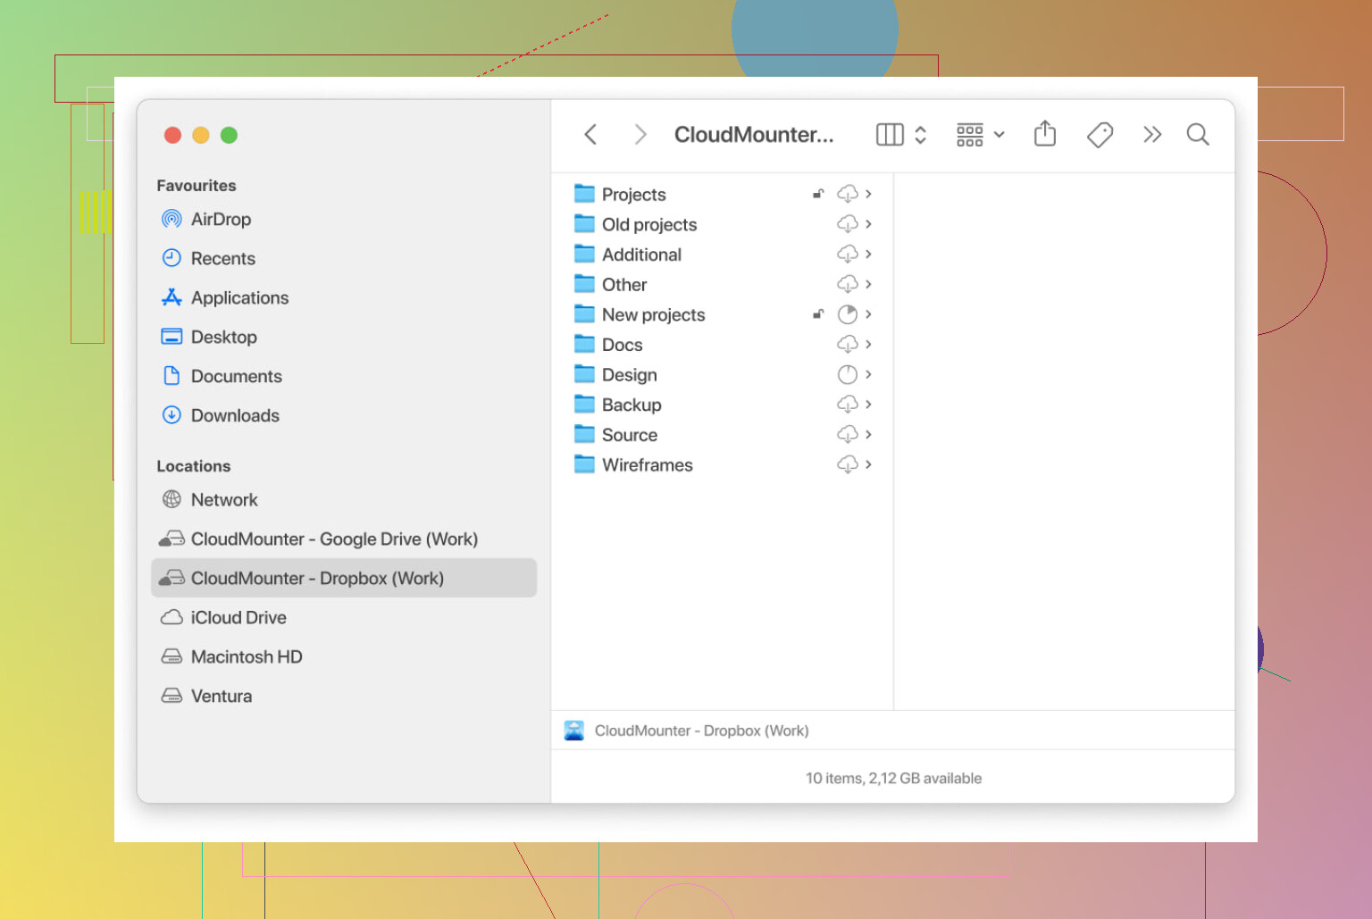Download Projects folder via cloud icon
Viewport: 1372px width, 919px height.
[x=848, y=194]
